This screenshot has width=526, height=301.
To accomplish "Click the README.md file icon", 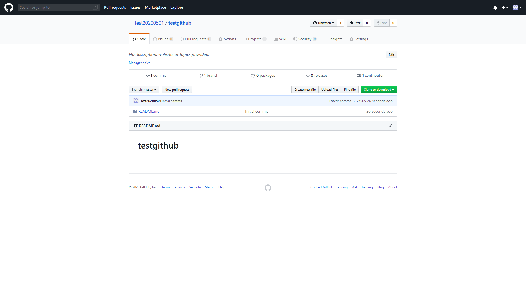I will 135,112.
